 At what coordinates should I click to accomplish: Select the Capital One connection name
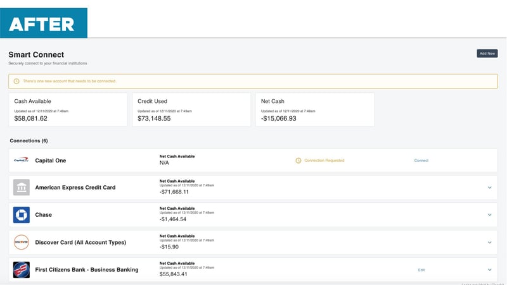tap(51, 161)
